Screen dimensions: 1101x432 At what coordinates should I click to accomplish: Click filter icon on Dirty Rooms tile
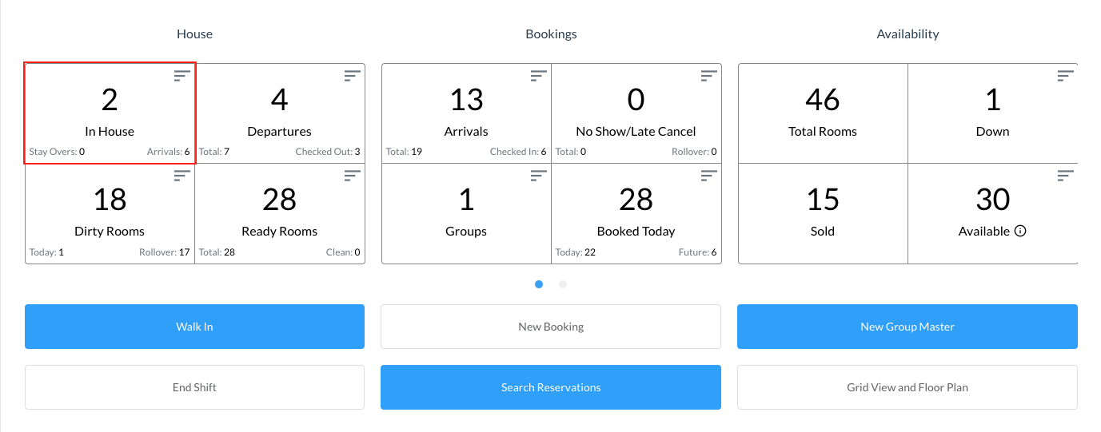[182, 176]
